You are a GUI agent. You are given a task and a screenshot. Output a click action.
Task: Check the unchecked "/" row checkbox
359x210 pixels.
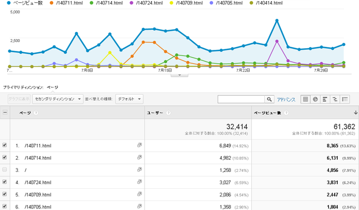point(4,170)
